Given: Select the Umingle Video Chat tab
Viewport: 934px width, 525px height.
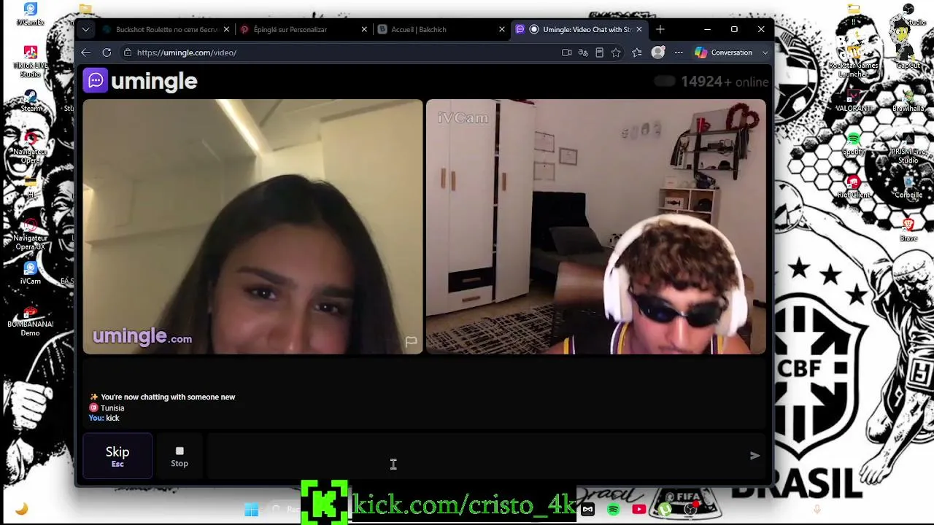Looking at the screenshot, I should click(578, 29).
